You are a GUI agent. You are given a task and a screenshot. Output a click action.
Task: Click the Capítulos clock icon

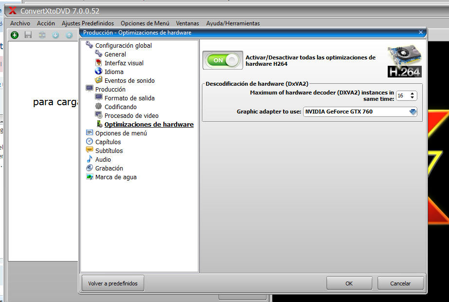(90, 141)
